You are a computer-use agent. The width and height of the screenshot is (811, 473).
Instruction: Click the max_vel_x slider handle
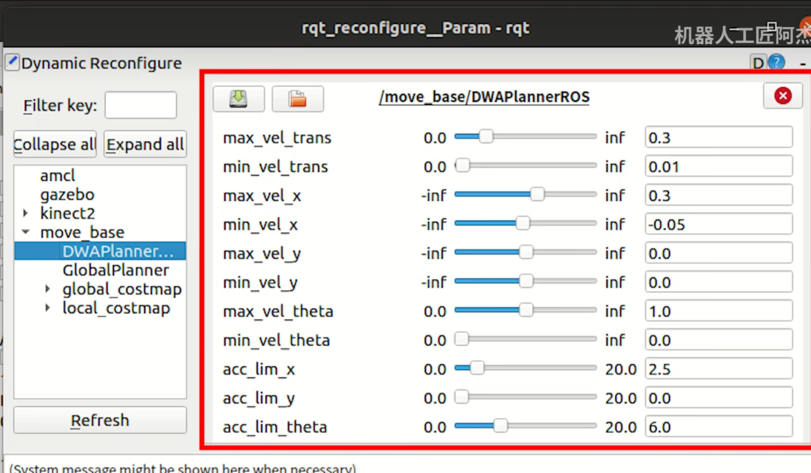pyautogui.click(x=537, y=195)
